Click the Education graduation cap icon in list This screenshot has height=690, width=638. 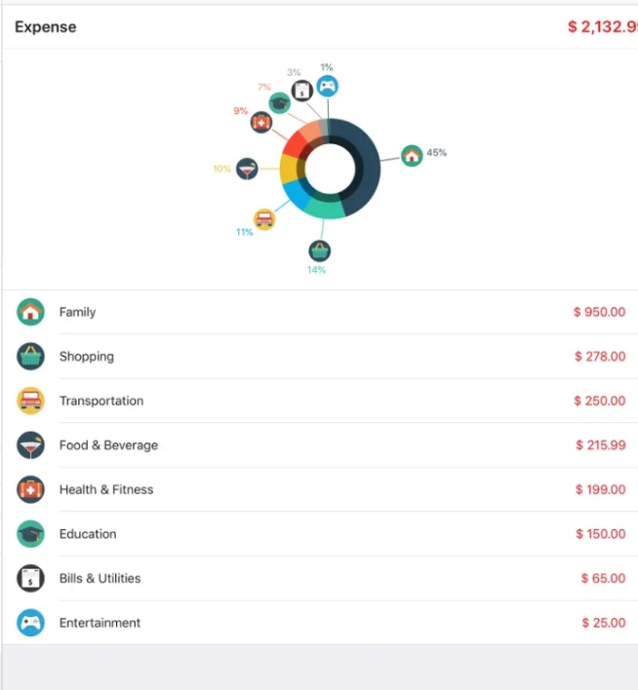[x=30, y=534]
